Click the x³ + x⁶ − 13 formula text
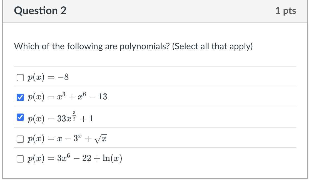 point(67,97)
